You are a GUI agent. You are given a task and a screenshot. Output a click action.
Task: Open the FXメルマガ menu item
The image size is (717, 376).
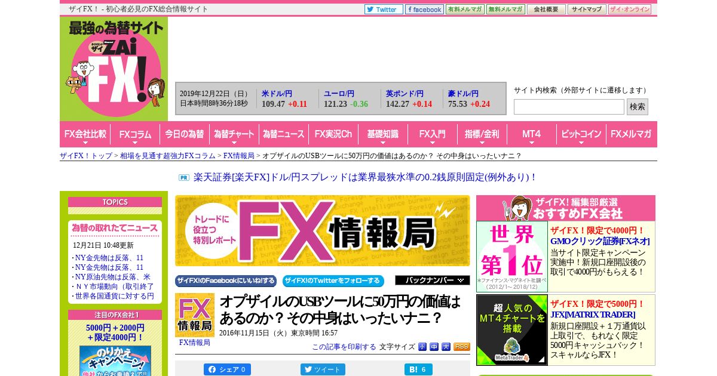(x=632, y=134)
